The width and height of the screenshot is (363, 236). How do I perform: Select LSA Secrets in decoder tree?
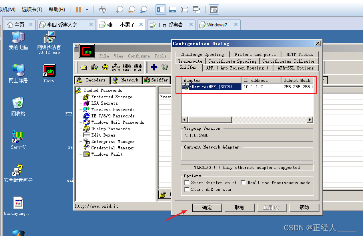104,103
